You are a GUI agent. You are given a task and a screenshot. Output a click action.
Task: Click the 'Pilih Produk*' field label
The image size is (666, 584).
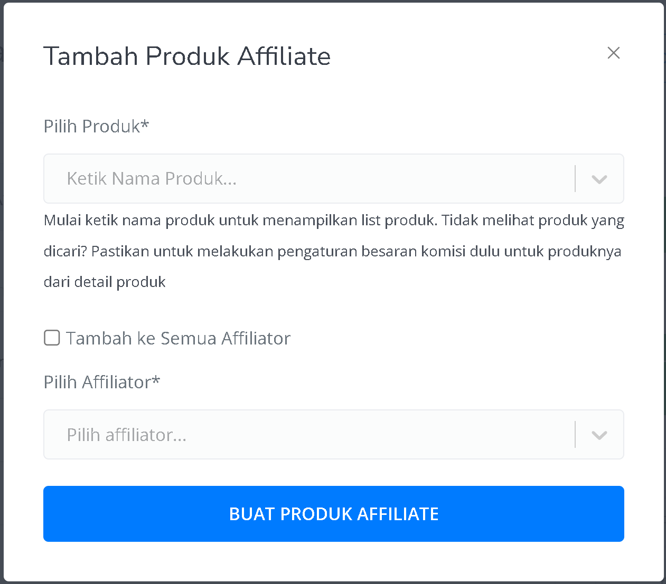pyautogui.click(x=96, y=127)
